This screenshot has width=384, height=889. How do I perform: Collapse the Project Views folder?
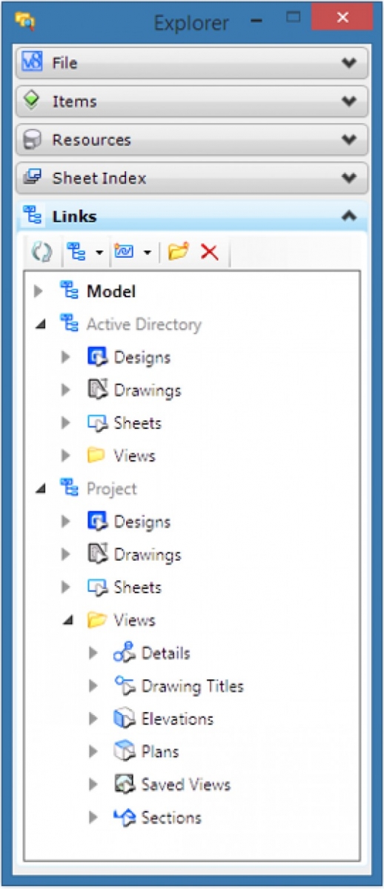click(x=67, y=620)
